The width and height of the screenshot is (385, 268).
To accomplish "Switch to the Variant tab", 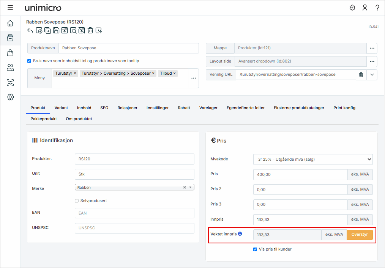I will pyautogui.click(x=61, y=108).
